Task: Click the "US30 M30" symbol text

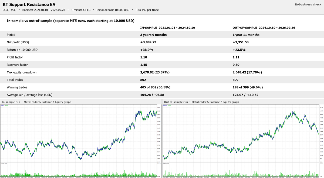Action: tap(9, 10)
